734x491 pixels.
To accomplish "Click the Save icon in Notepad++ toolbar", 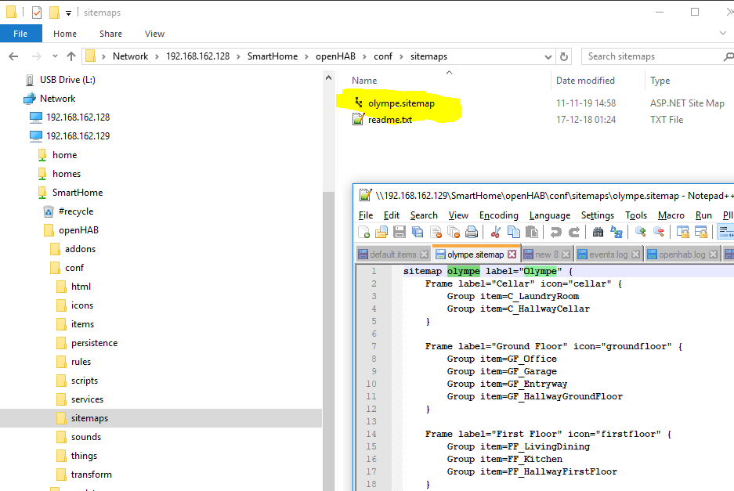I will coord(400,232).
